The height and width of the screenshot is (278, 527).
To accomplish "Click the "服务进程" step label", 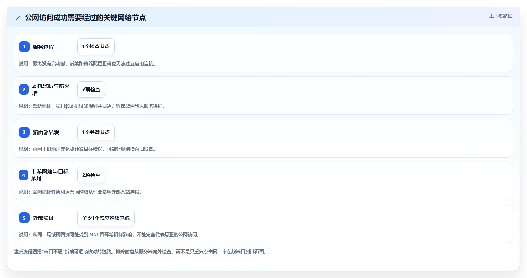I will [x=43, y=47].
